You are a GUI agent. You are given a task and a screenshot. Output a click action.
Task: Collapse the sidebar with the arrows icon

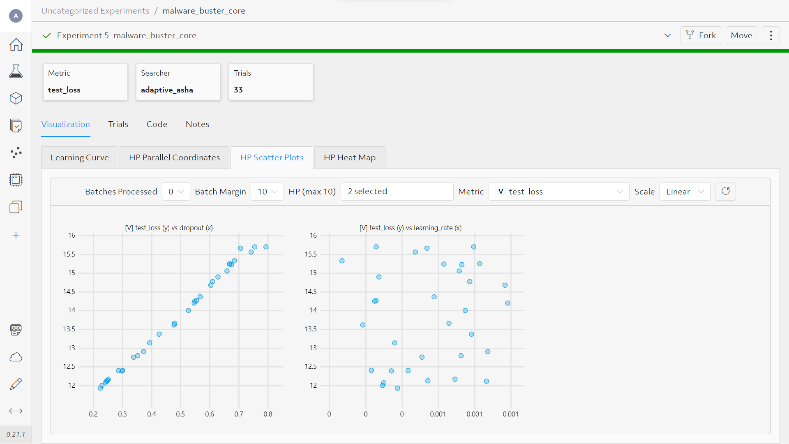click(16, 411)
